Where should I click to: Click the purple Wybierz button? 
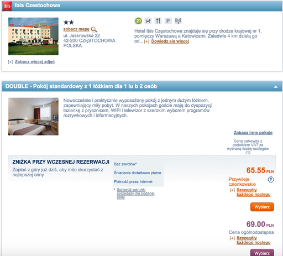[262, 253]
